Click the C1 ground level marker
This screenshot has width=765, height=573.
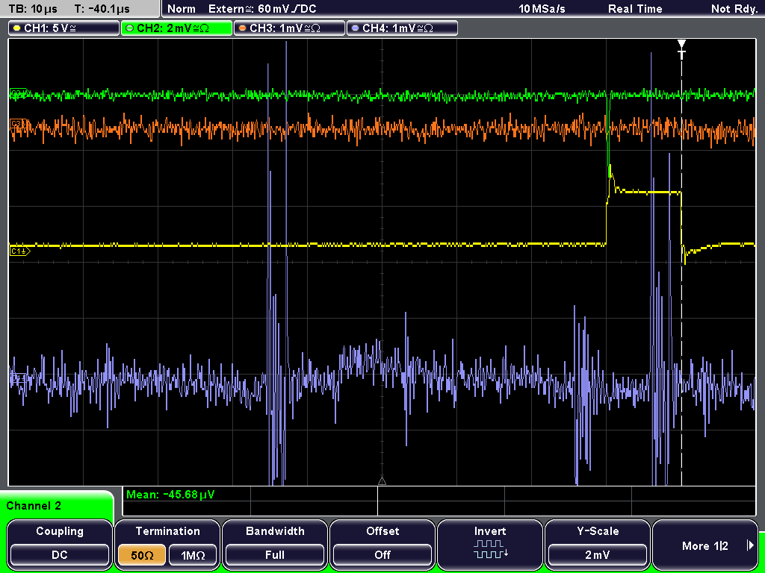[x=20, y=251]
